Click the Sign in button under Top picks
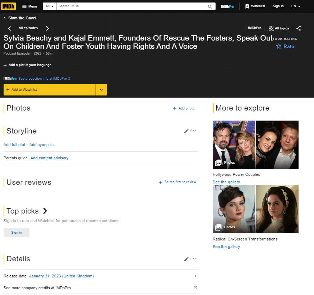The height and width of the screenshot is (295, 314). (x=17, y=233)
